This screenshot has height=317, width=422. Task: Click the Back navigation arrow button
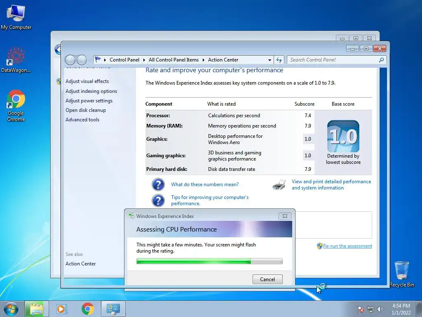coord(70,60)
